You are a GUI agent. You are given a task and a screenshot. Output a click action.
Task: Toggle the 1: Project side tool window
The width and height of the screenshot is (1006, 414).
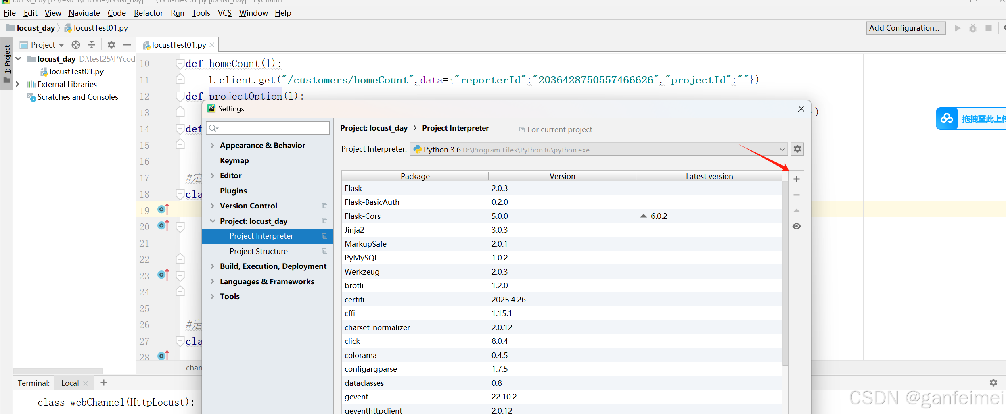pyautogui.click(x=7, y=63)
